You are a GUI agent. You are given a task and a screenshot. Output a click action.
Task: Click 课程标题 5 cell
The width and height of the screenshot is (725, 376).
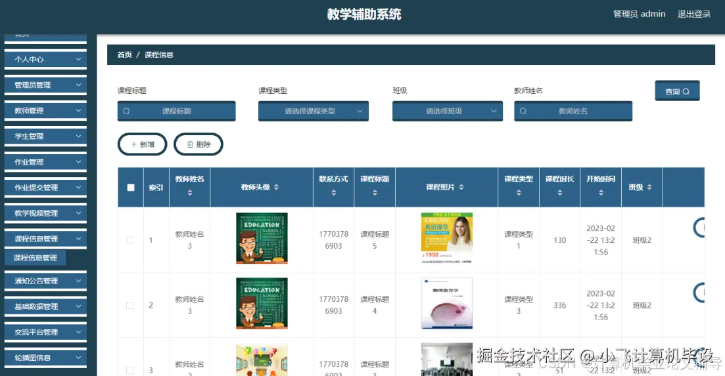375,240
